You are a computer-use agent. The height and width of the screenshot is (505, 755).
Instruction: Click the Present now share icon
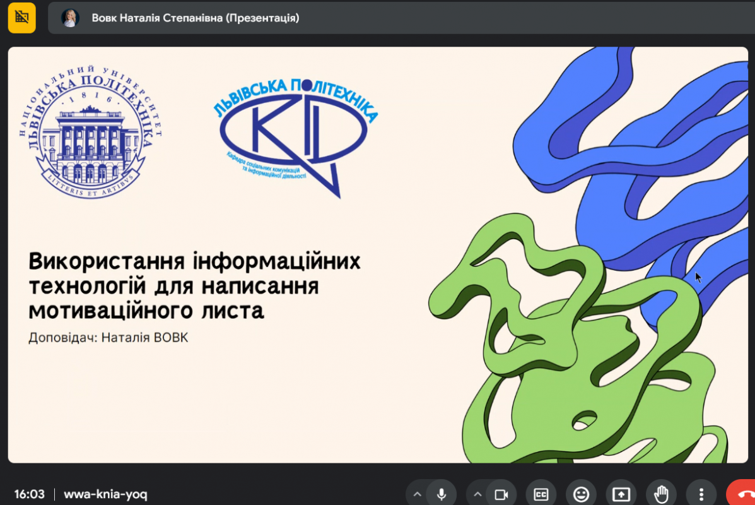[x=621, y=494]
